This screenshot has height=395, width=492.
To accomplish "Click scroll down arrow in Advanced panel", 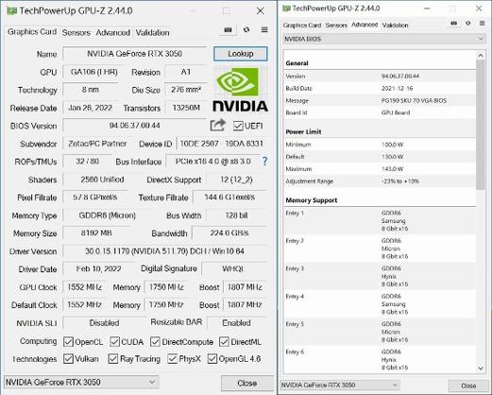I will point(481,368).
